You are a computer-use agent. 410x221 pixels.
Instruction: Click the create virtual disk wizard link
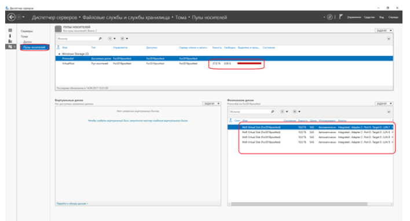(x=138, y=121)
